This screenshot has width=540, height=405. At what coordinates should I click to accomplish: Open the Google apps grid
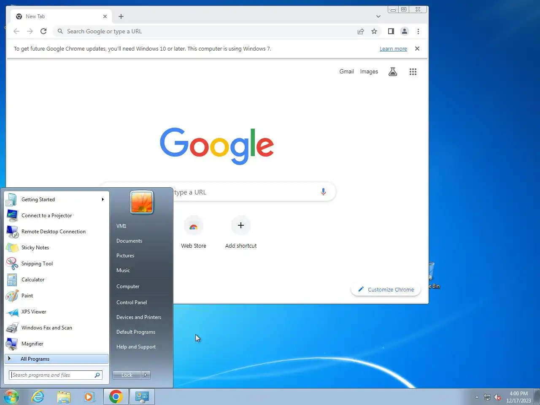tap(413, 72)
